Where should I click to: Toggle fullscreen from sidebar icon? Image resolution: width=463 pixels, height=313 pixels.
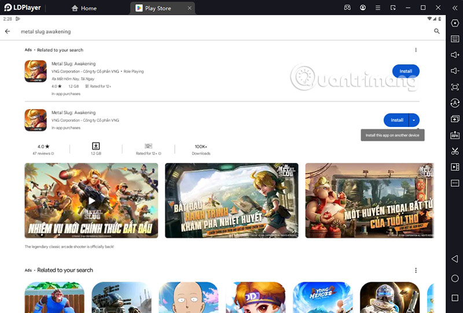coord(455,87)
